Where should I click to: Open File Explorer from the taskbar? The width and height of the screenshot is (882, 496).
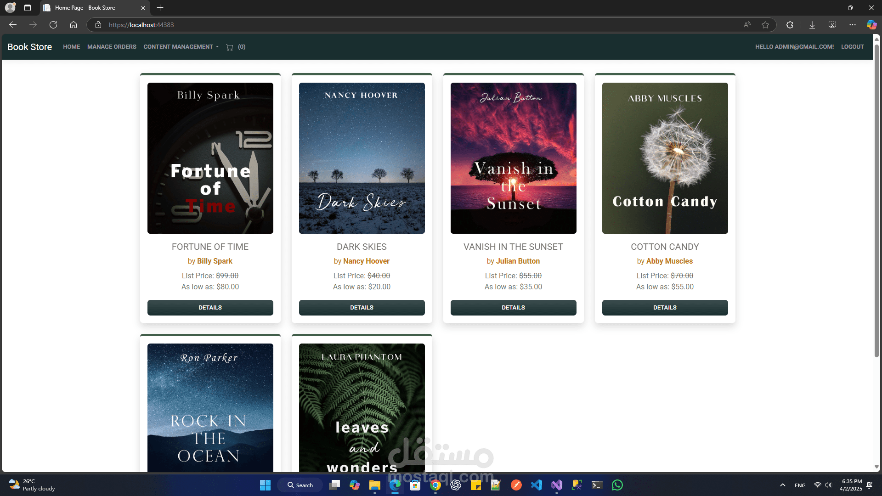point(375,485)
